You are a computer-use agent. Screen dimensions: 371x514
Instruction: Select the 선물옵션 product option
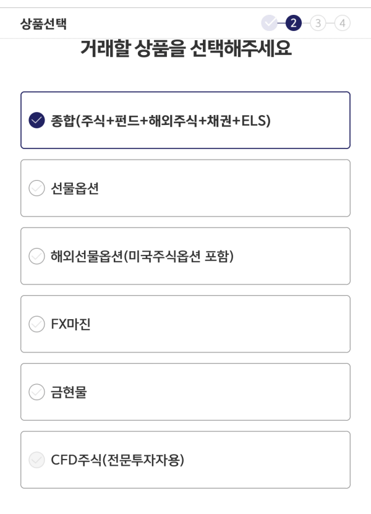[185, 187]
